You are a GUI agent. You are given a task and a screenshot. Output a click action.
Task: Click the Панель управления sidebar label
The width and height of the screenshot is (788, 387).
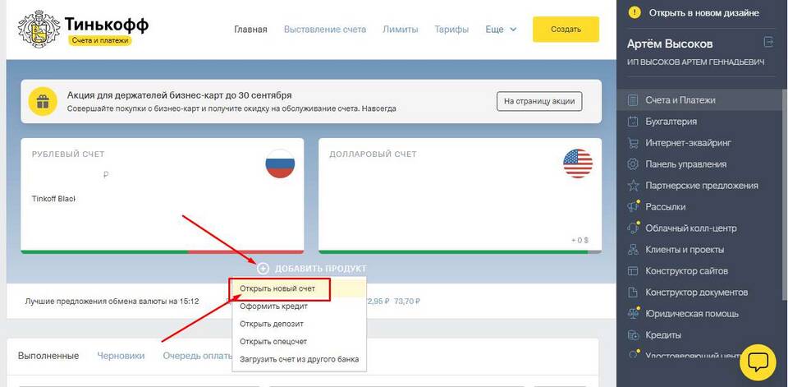click(x=686, y=164)
